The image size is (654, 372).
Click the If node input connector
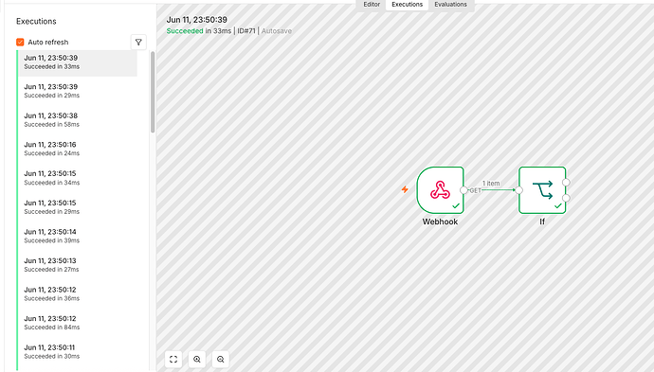[518, 190]
